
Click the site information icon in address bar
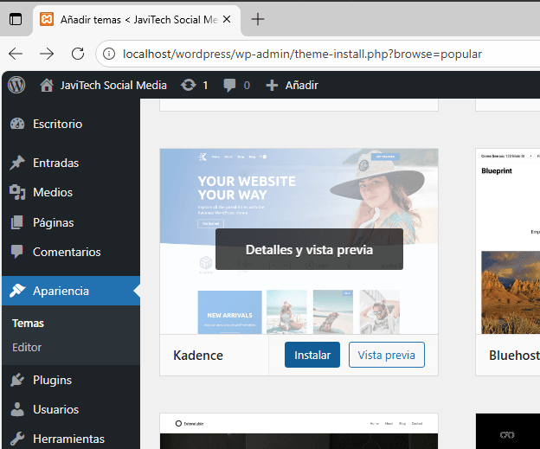pyautogui.click(x=110, y=54)
